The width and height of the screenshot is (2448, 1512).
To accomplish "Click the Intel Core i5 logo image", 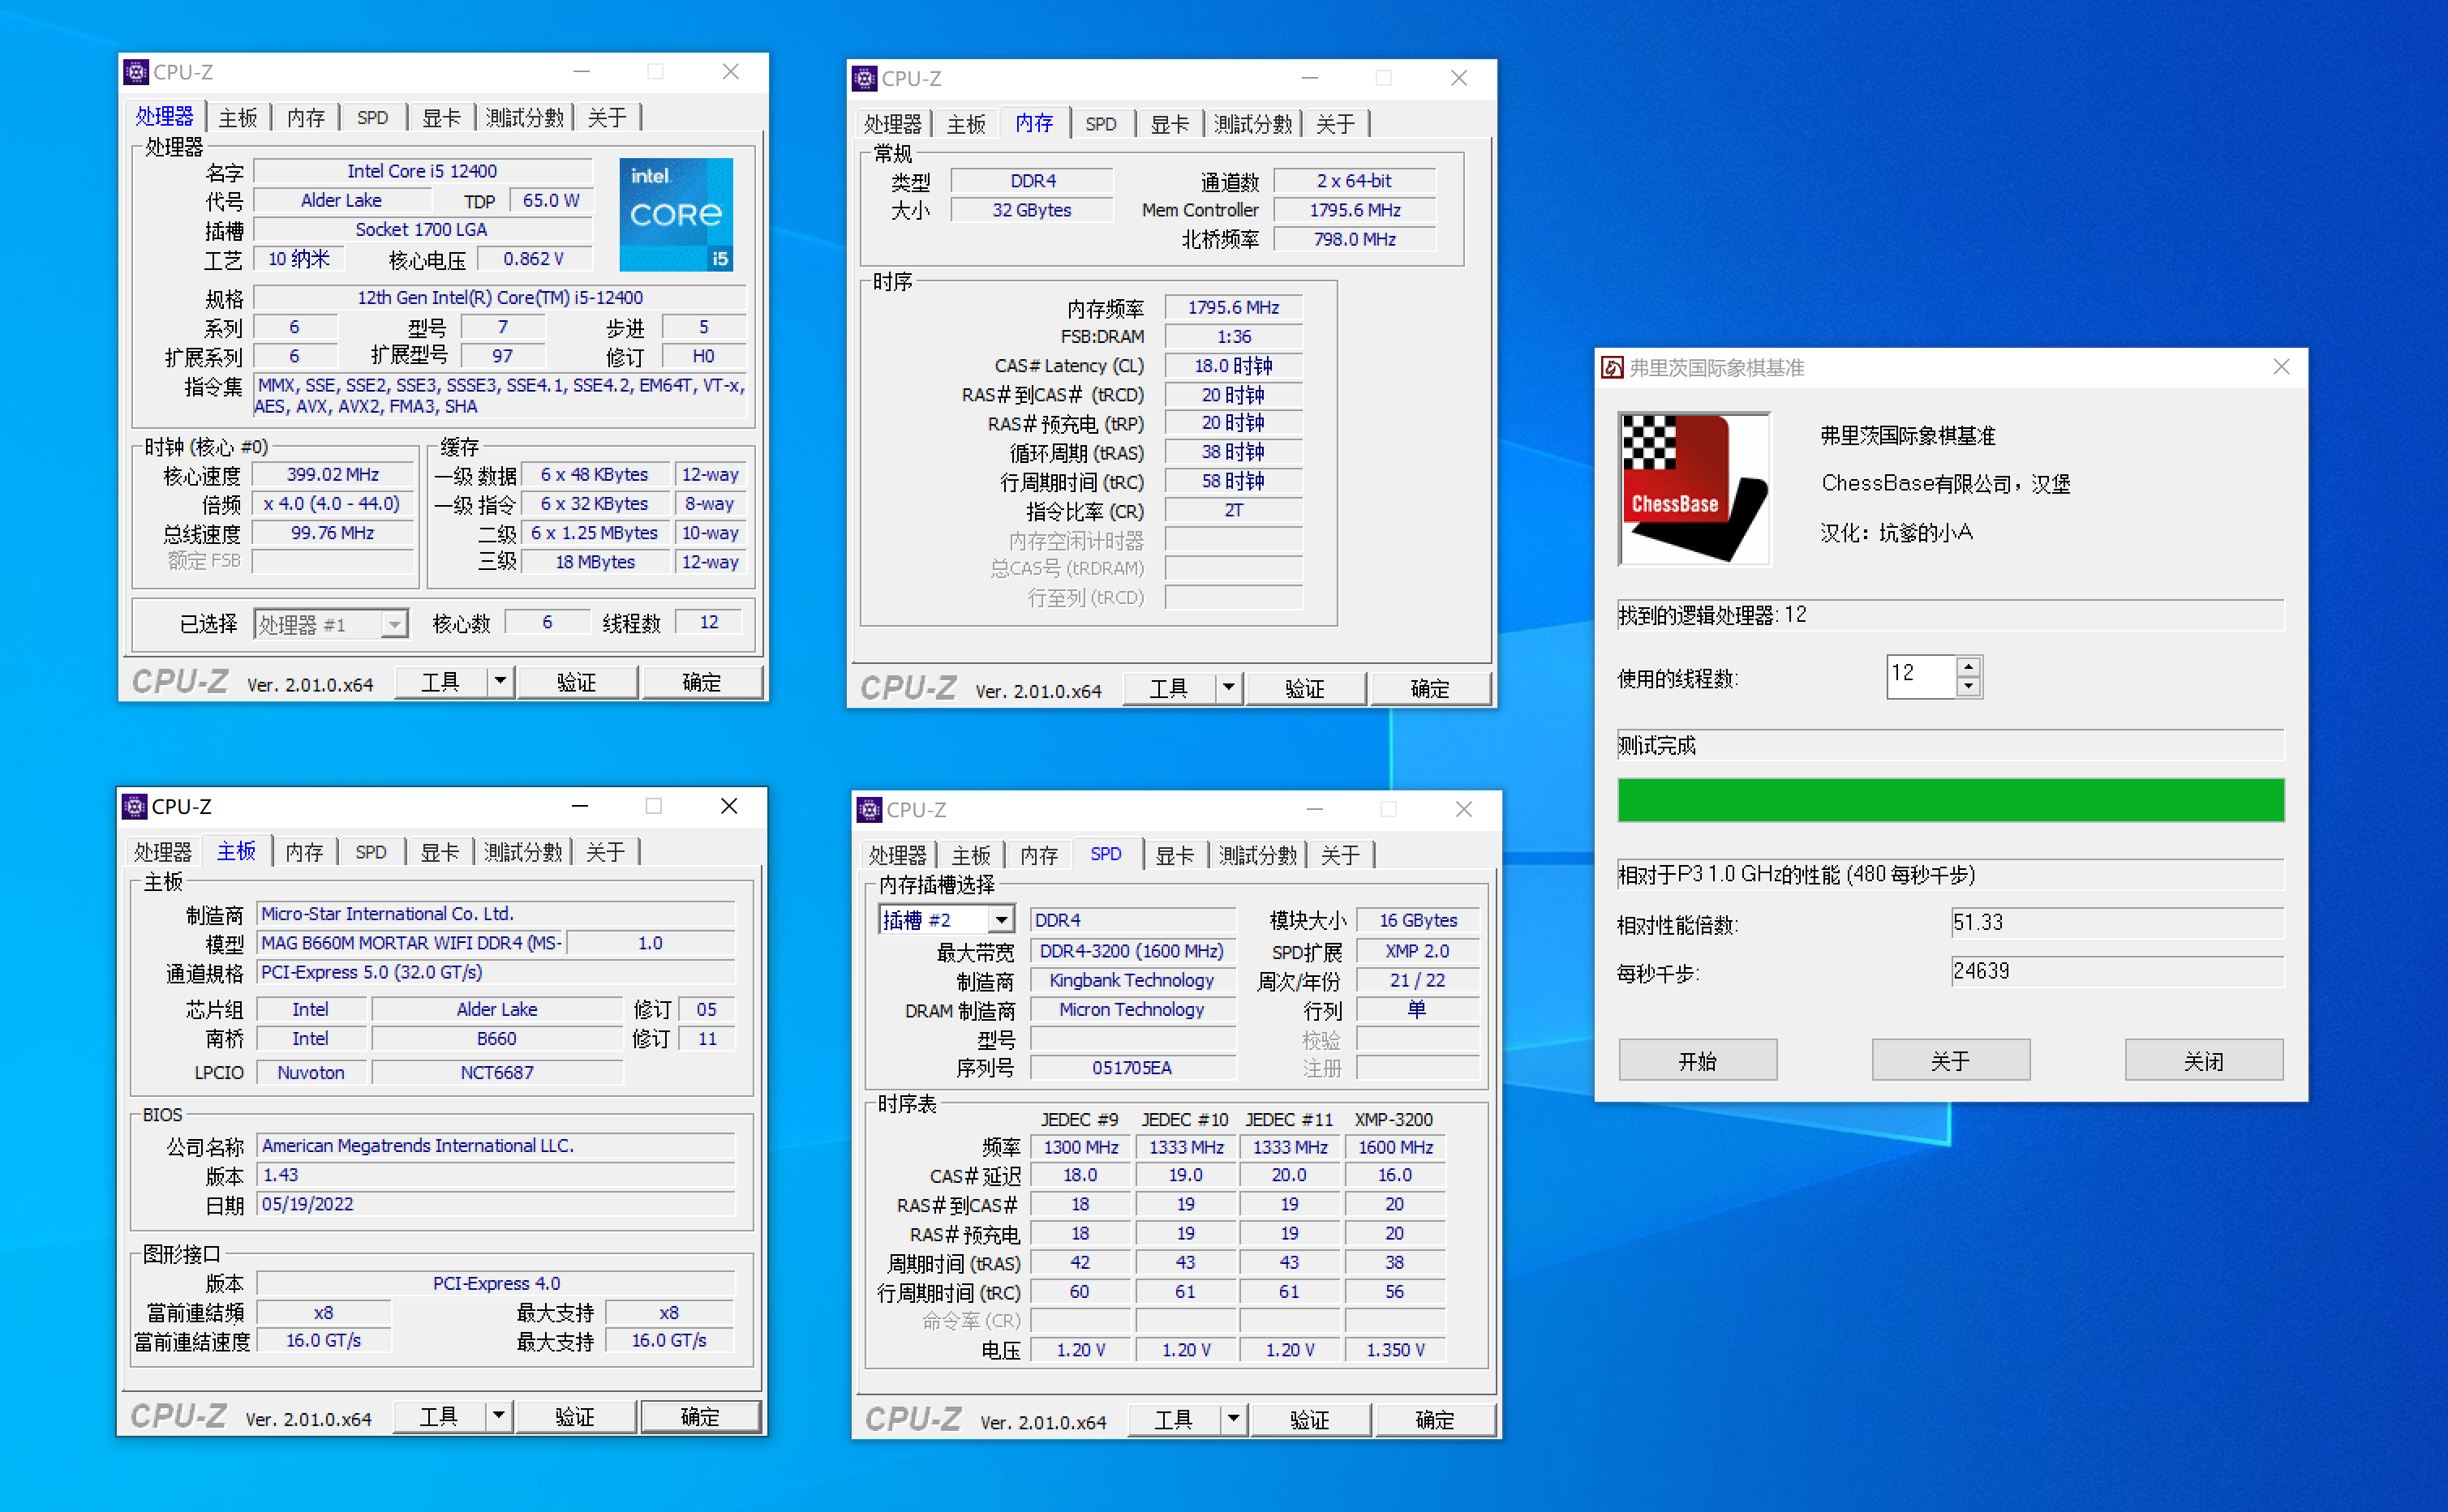I will 676,214.
